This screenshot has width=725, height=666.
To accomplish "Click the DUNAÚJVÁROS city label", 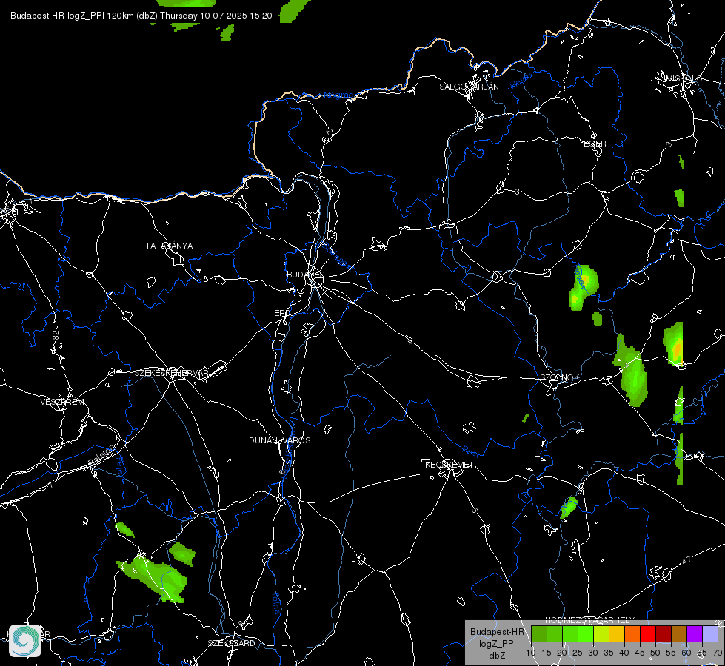I will point(280,440).
